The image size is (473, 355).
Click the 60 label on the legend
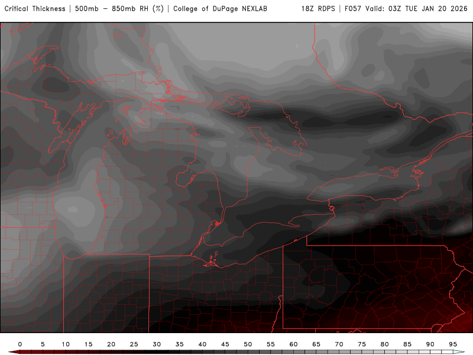(x=293, y=344)
